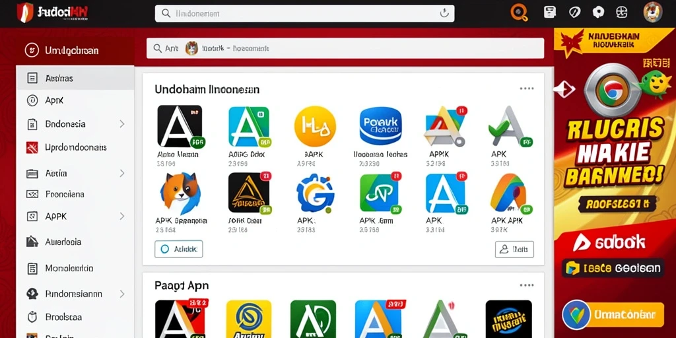Select ApnK in the sidebar

pyautogui.click(x=75, y=100)
